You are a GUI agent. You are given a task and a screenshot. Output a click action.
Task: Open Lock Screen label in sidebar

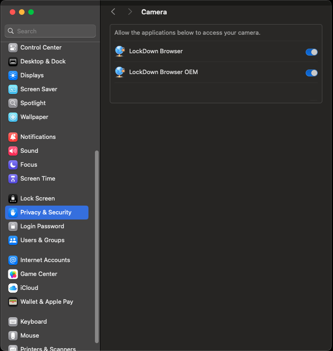(x=38, y=198)
